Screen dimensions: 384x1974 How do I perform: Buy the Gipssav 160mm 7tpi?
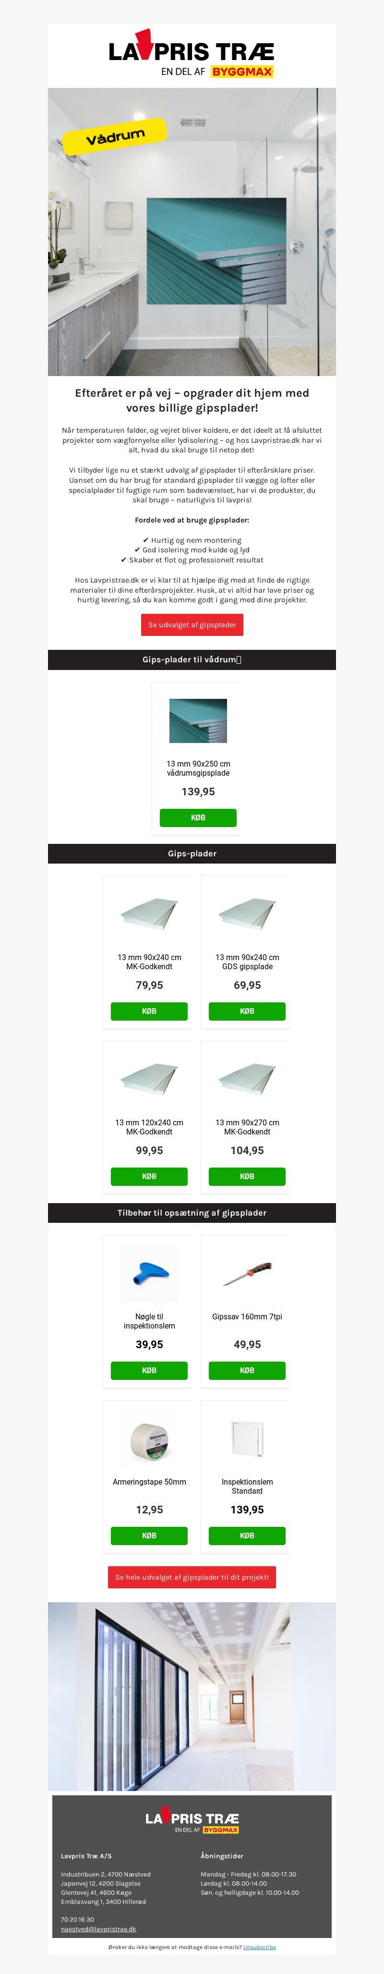coord(247,1370)
